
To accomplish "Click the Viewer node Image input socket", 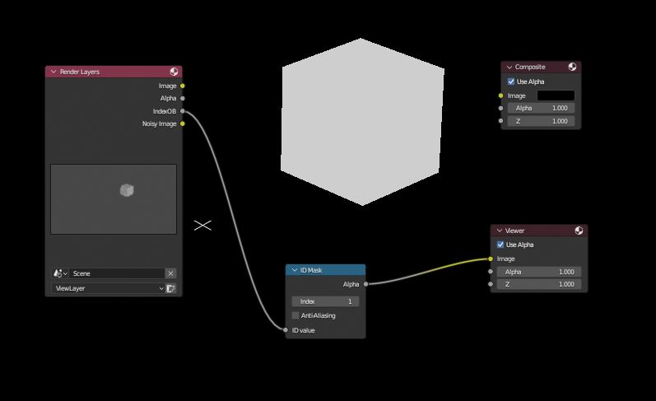I will point(491,259).
